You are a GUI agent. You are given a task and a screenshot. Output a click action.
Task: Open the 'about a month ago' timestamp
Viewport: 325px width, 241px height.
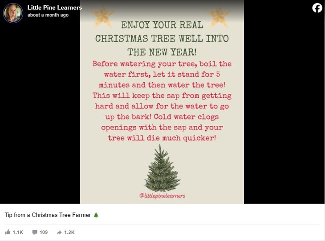point(48,15)
